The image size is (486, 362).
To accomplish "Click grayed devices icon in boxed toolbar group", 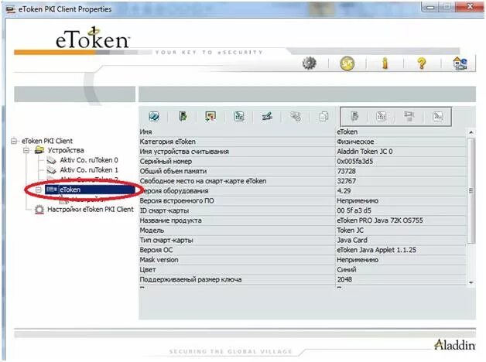I will [x=409, y=117].
